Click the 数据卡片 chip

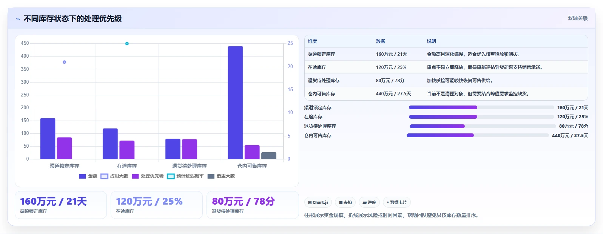click(x=396, y=202)
